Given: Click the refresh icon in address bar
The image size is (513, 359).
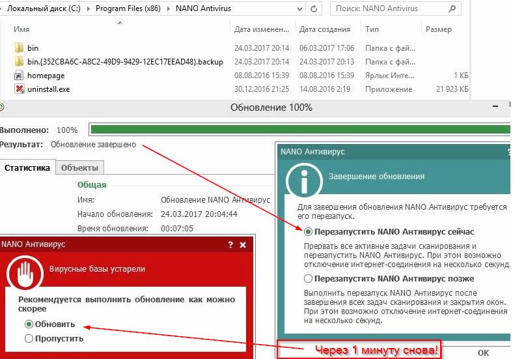Looking at the screenshot, I should [314, 9].
